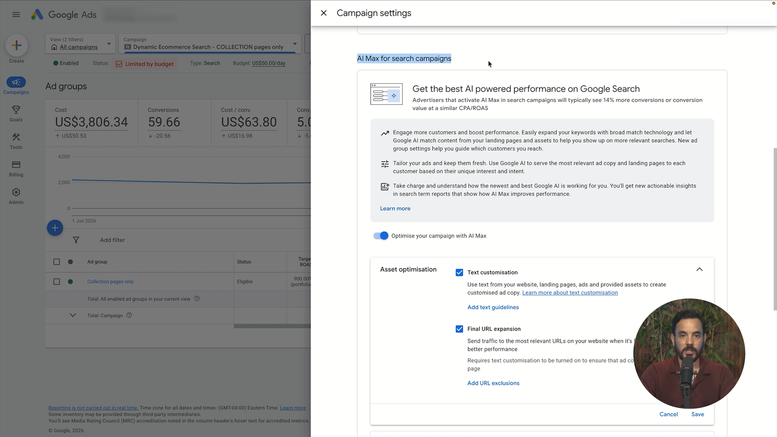Click the status dot column header

tap(71, 262)
